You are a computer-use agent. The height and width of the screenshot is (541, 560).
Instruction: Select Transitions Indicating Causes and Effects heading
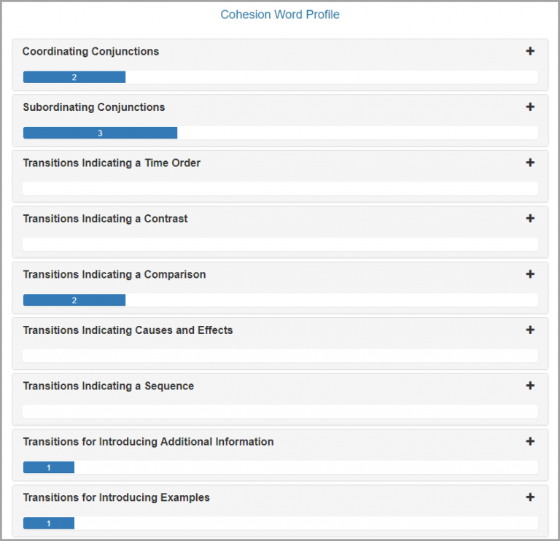pos(128,330)
